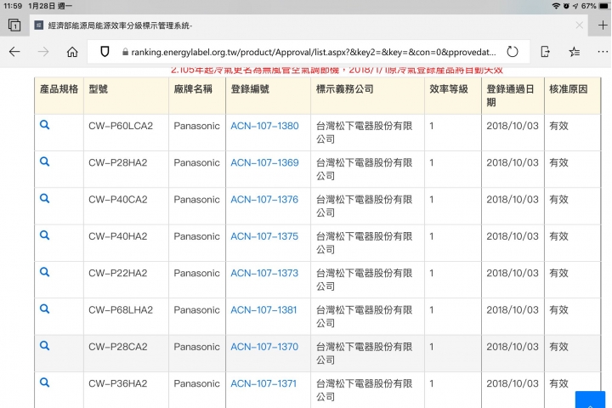The height and width of the screenshot is (408, 612).
Task: Open the browser more options menu
Action: click(603, 52)
